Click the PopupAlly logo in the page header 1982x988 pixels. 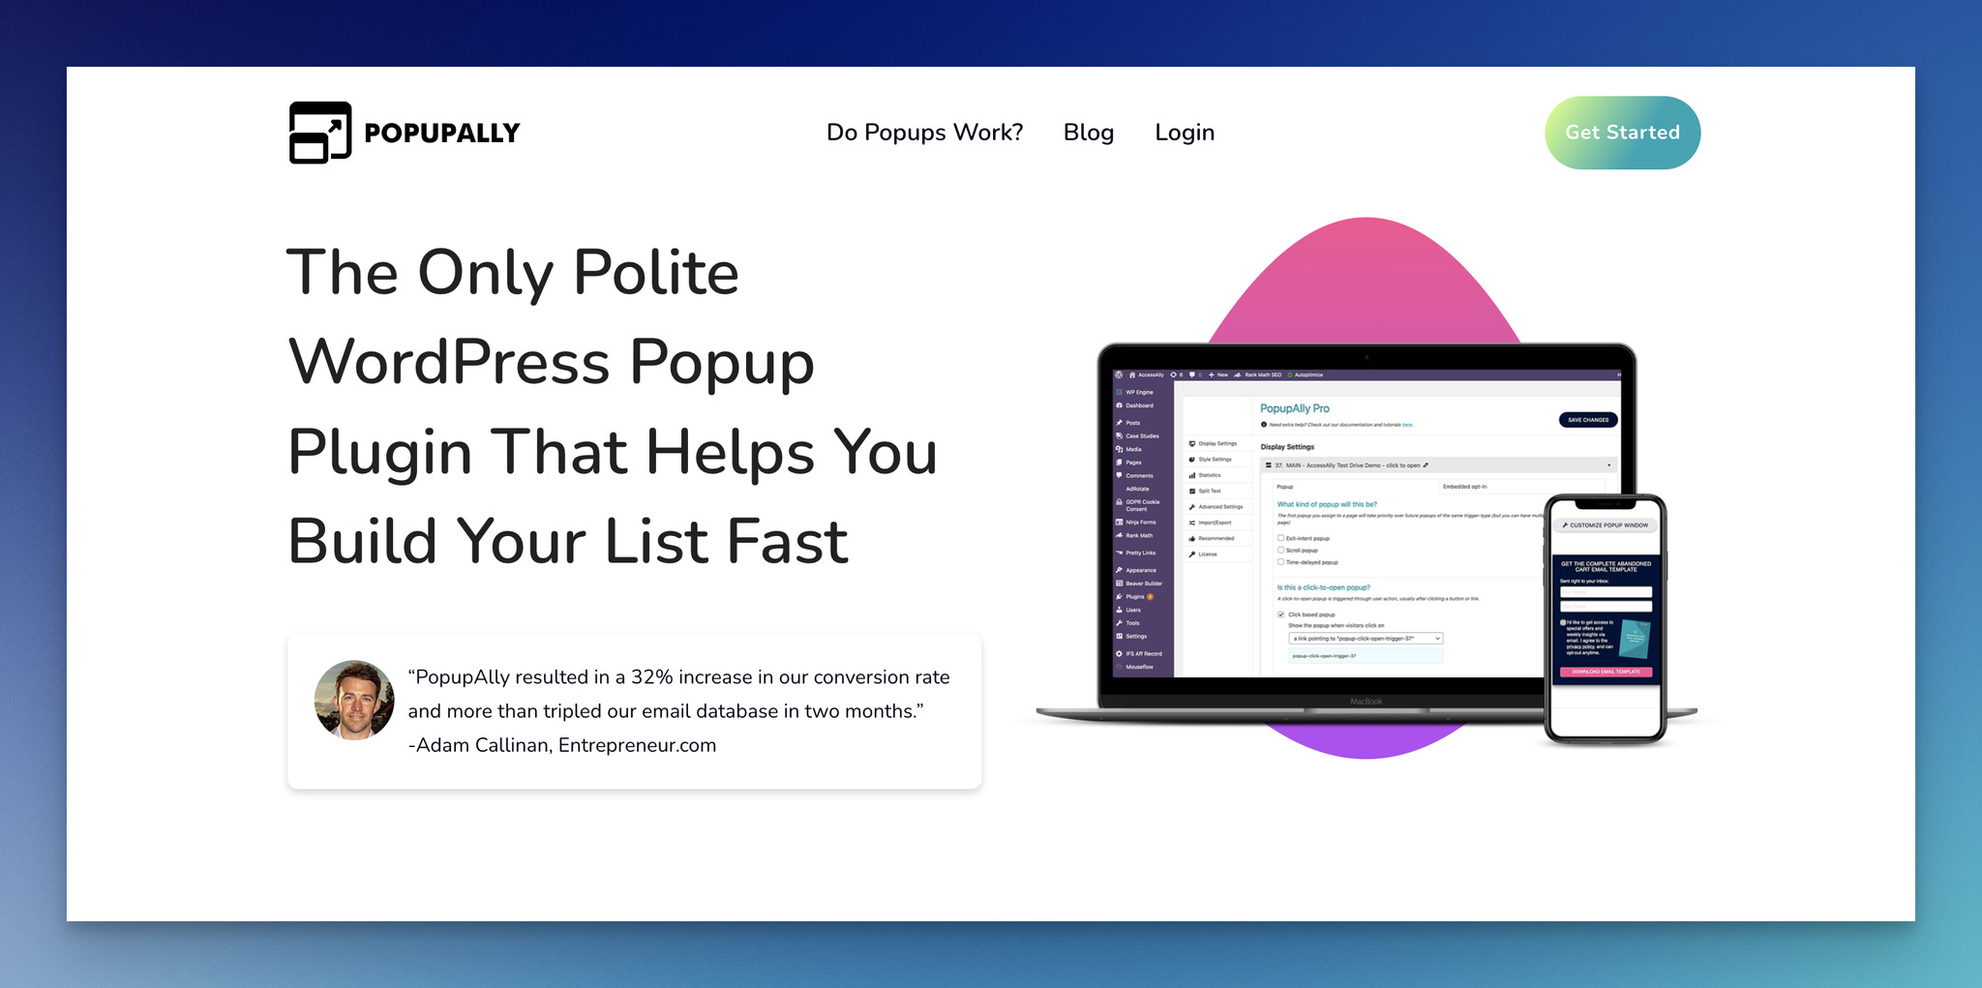(x=402, y=133)
